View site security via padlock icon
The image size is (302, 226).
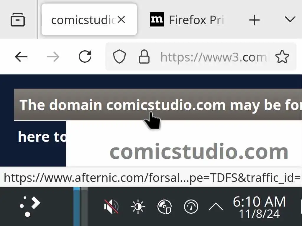[144, 56]
